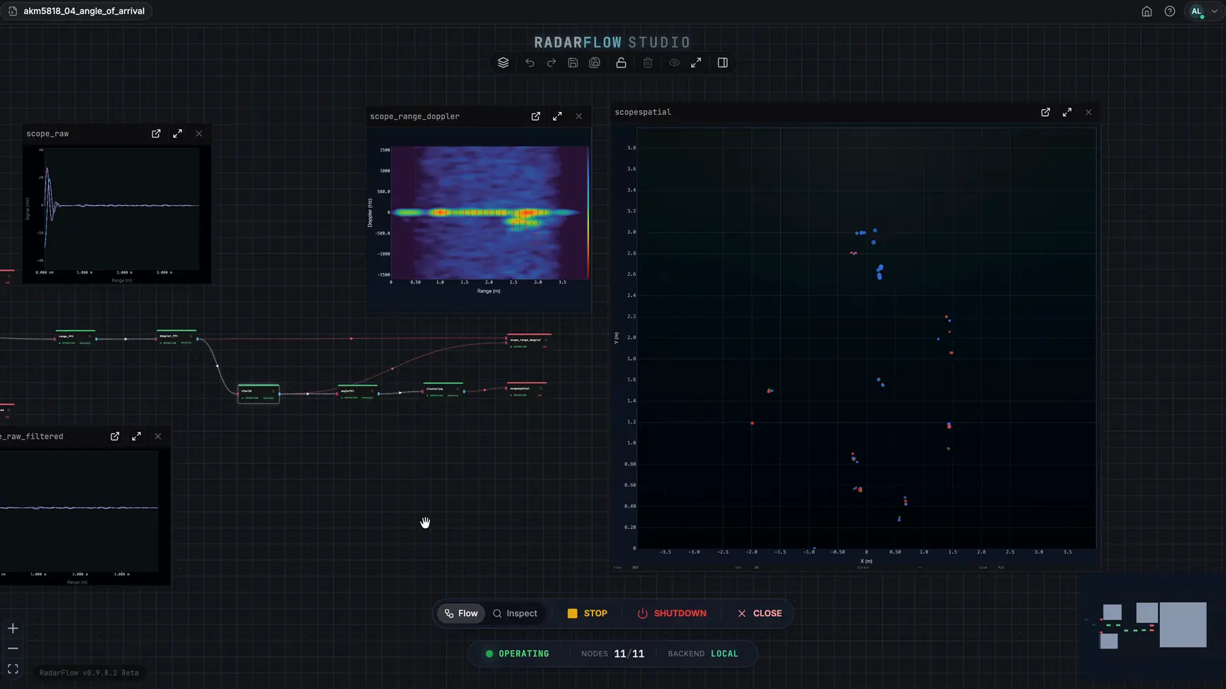Save the current flow
1226x689 pixels.
[573, 62]
